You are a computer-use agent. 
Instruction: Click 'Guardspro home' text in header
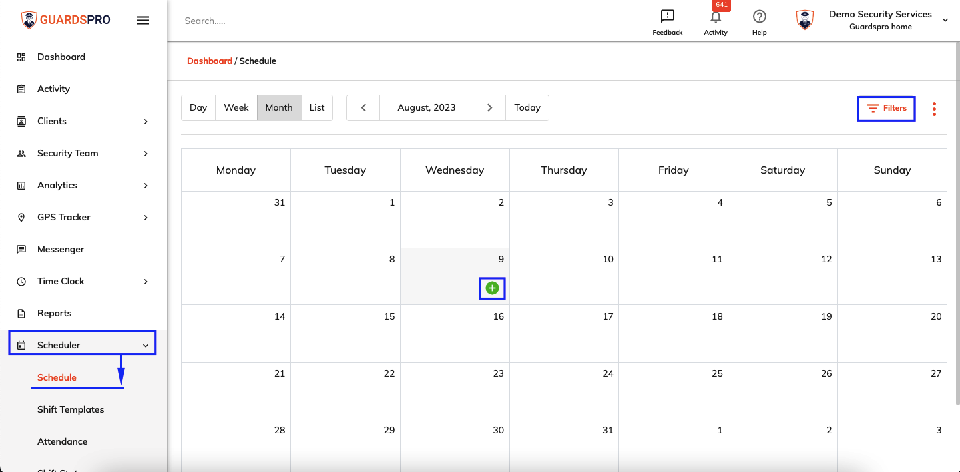pyautogui.click(x=880, y=27)
